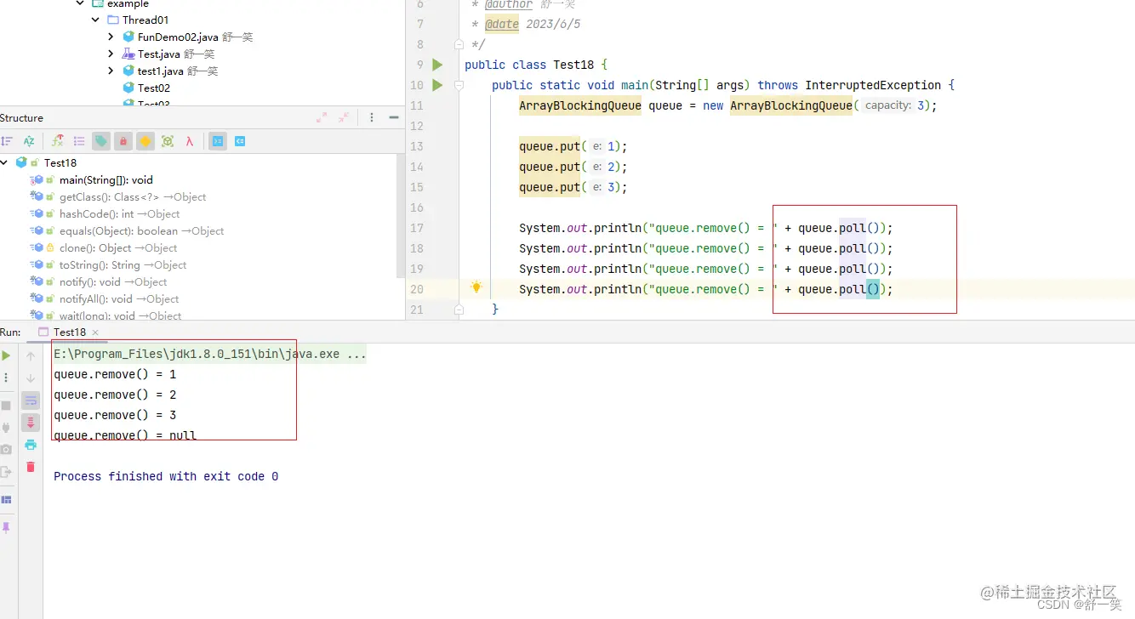Image resolution: width=1135 pixels, height=619 pixels.
Task: Click green run gutter icon beside class Test18
Action: [x=437, y=65]
